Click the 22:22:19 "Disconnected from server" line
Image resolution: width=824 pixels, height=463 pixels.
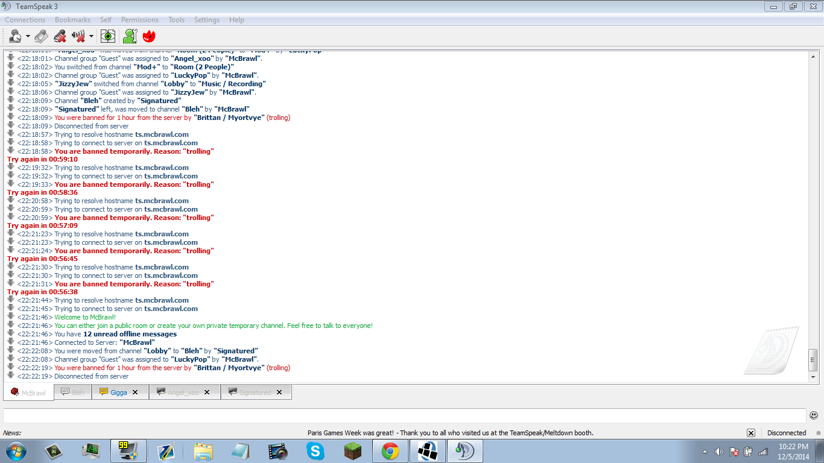click(91, 376)
